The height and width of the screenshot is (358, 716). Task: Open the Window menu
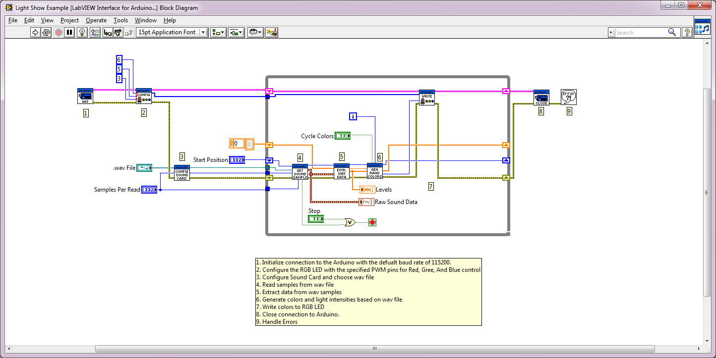pyautogui.click(x=146, y=20)
